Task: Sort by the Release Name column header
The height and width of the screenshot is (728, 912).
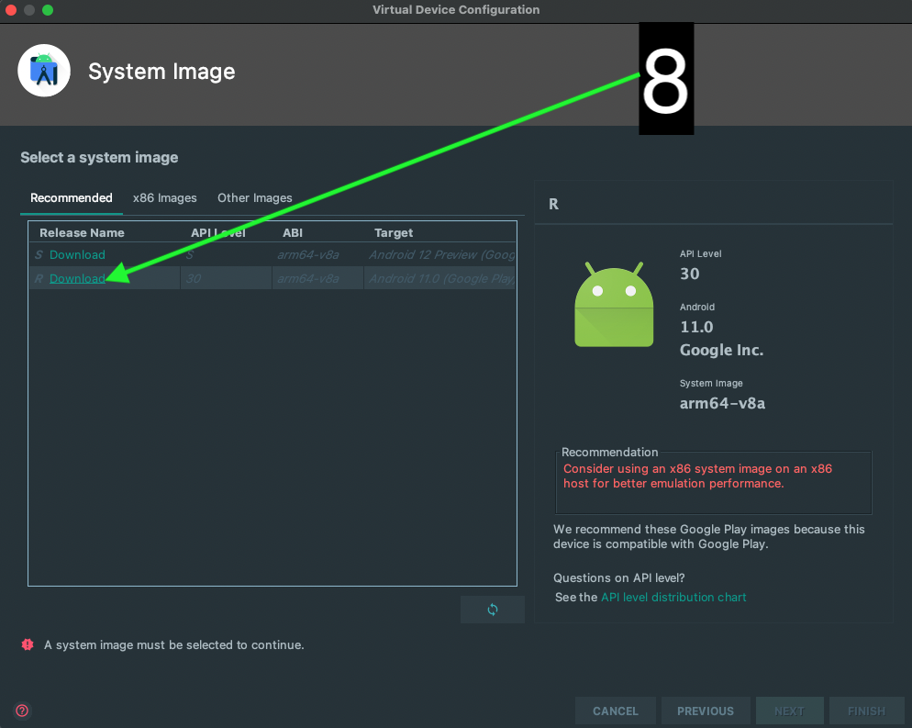Action: [83, 233]
